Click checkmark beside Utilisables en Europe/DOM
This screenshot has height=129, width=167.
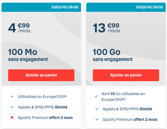click(12, 96)
